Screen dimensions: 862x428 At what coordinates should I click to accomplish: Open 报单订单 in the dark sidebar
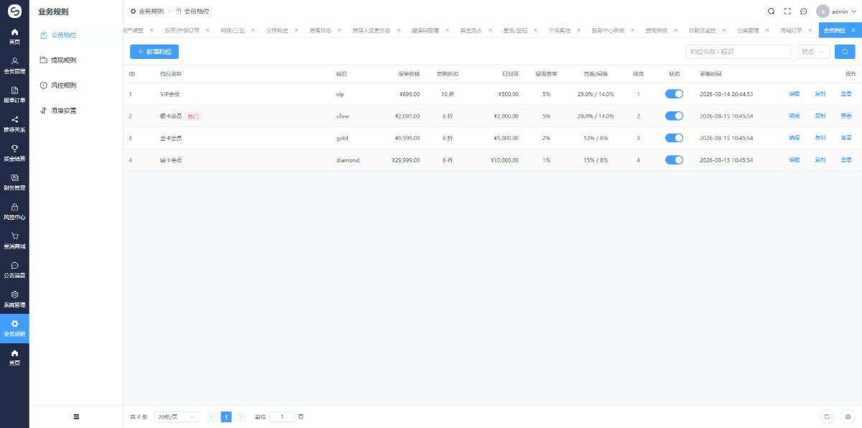pos(14,96)
